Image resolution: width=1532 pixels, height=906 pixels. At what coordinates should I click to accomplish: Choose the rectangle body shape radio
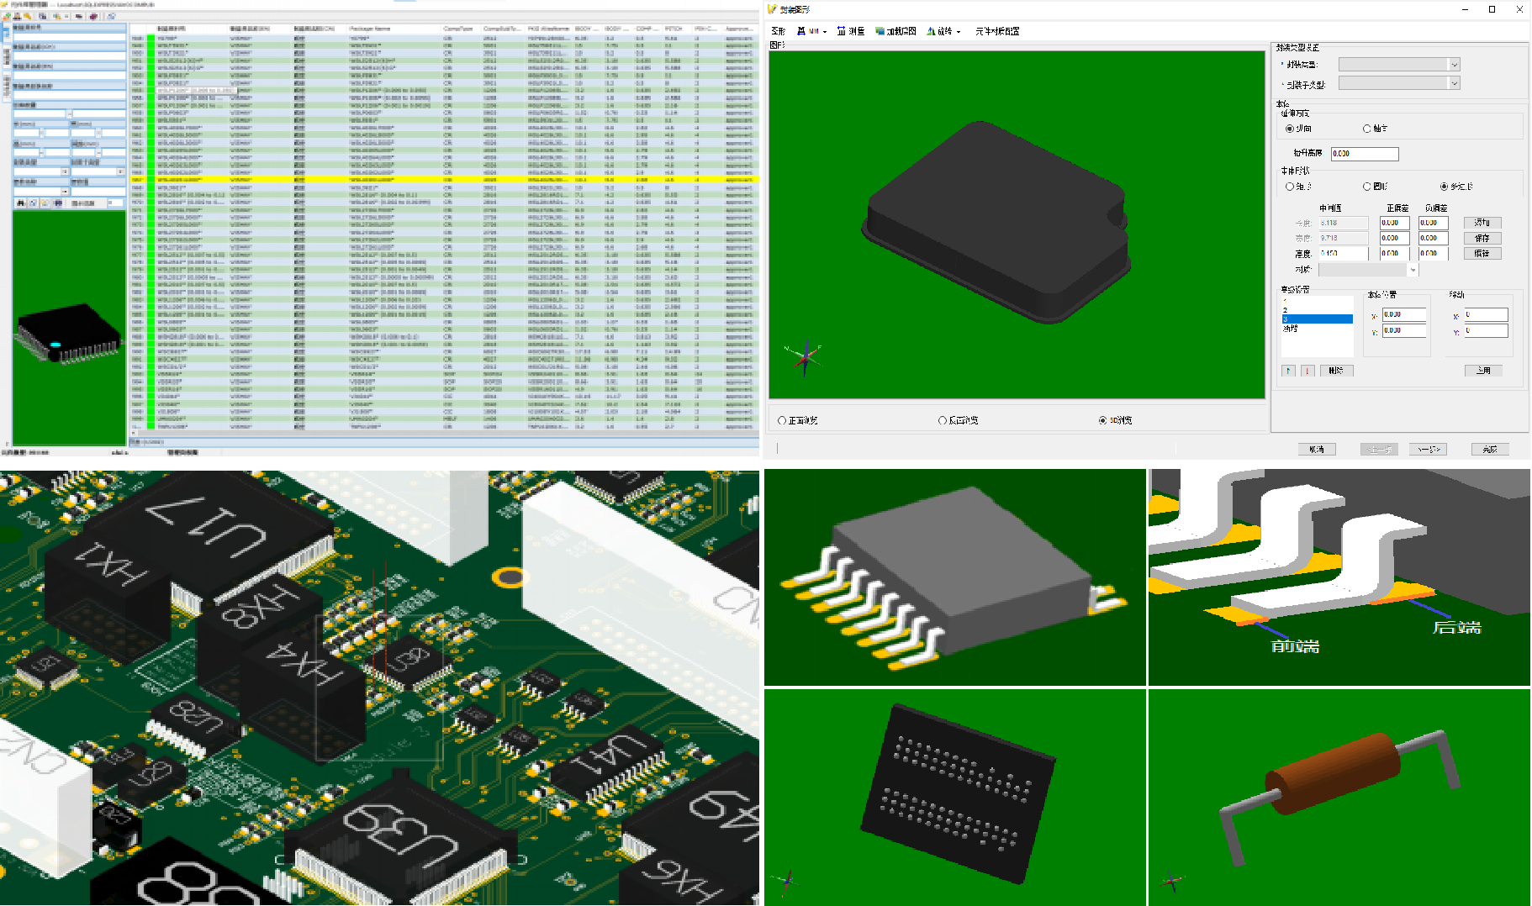[1290, 187]
